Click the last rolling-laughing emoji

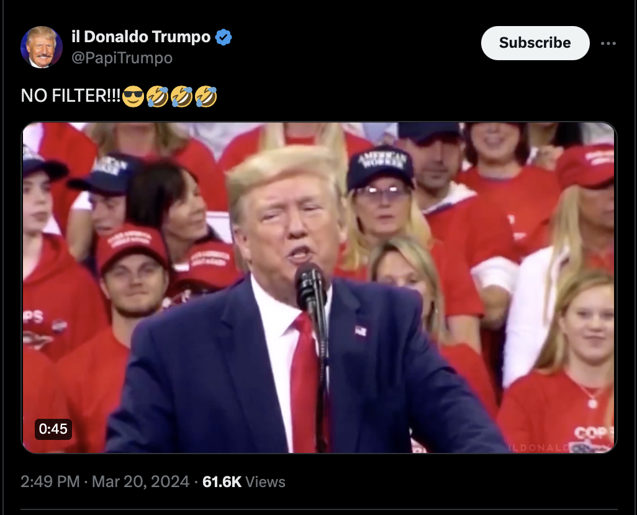(x=206, y=97)
